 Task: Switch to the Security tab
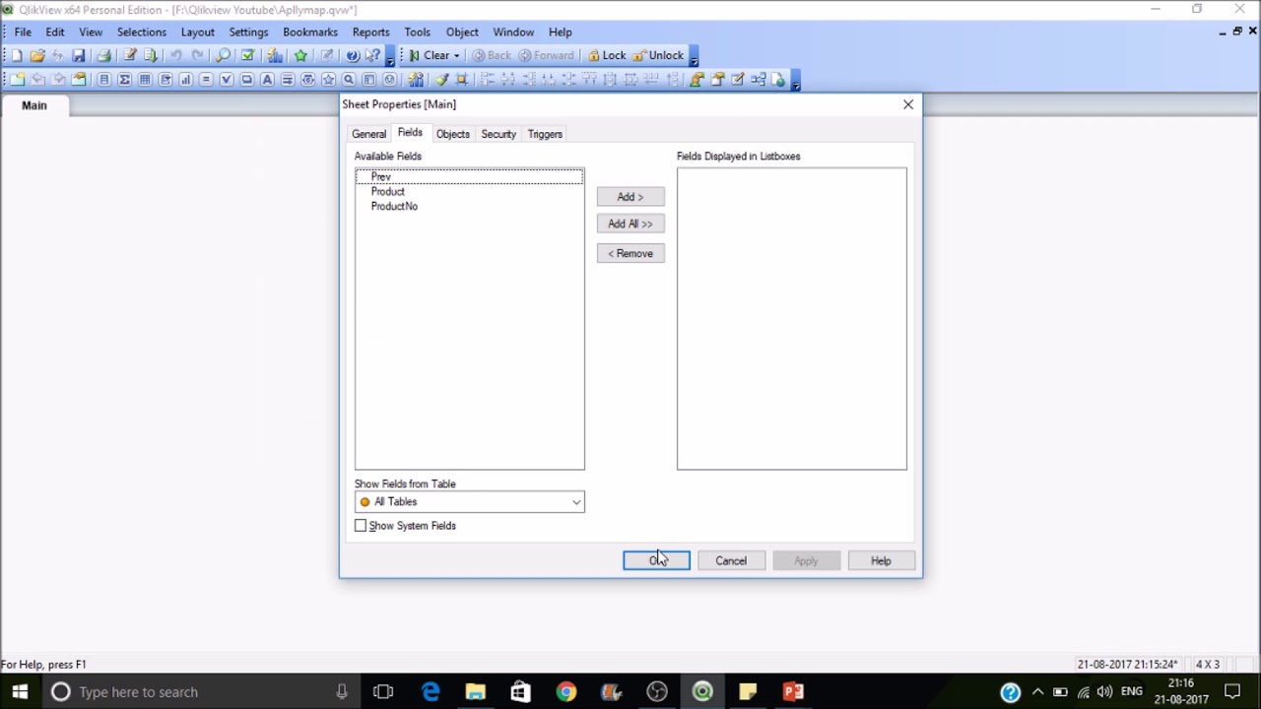[498, 134]
